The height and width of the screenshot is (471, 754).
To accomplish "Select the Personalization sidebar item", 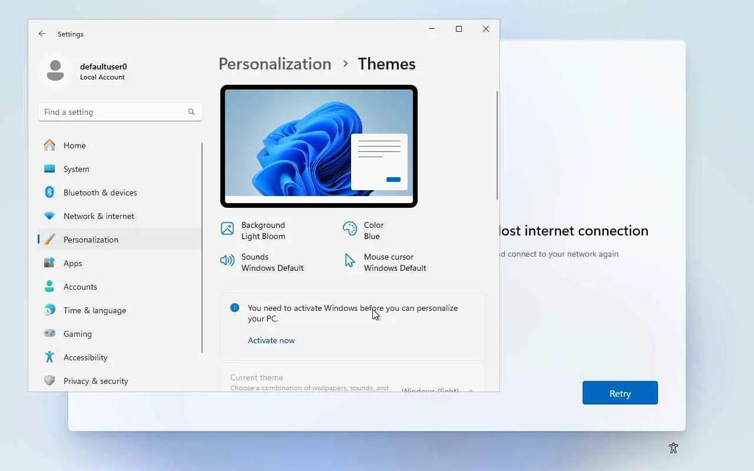I will (x=120, y=240).
